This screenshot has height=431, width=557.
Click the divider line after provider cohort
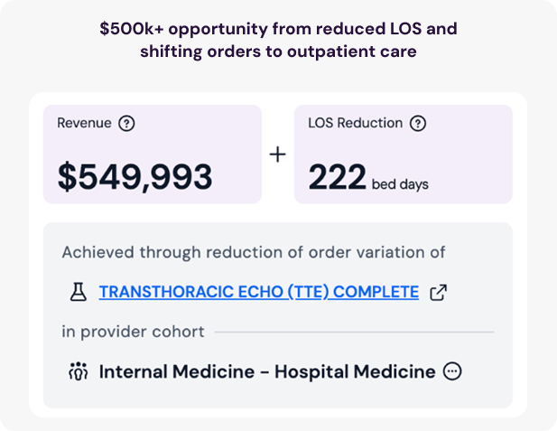tap(354, 332)
